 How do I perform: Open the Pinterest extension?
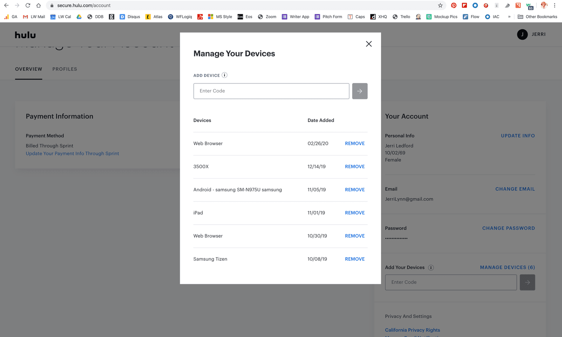(454, 6)
